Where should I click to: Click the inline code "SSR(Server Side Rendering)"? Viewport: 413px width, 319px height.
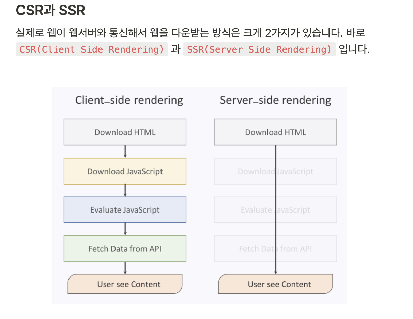(260, 49)
